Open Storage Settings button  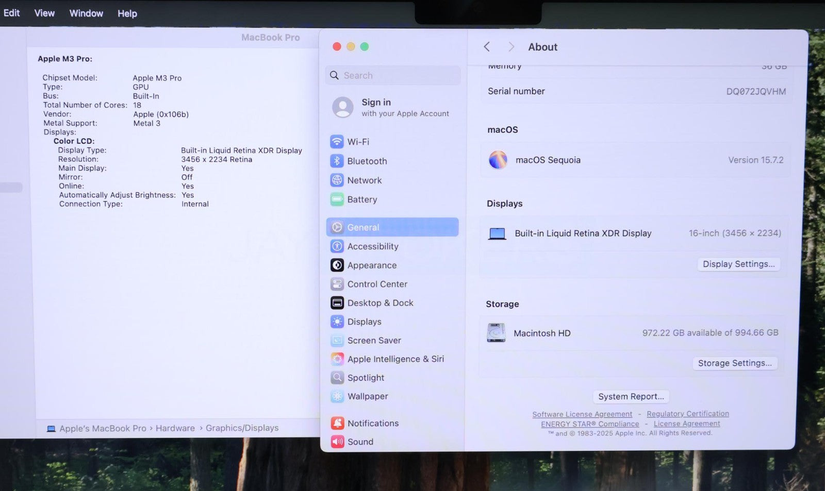tap(734, 363)
